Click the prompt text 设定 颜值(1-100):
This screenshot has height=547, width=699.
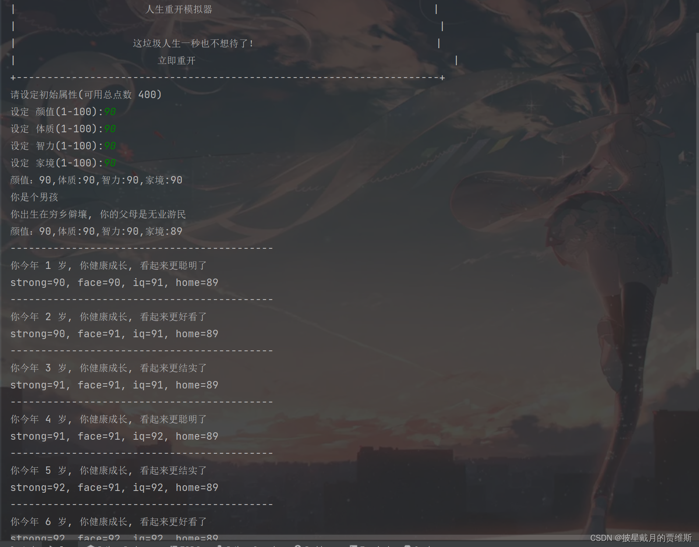tap(57, 112)
